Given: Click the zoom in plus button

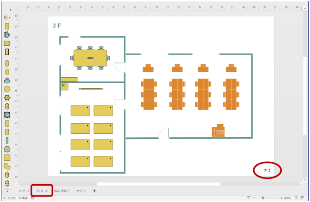Looking at the screenshot, I should point(281,198).
